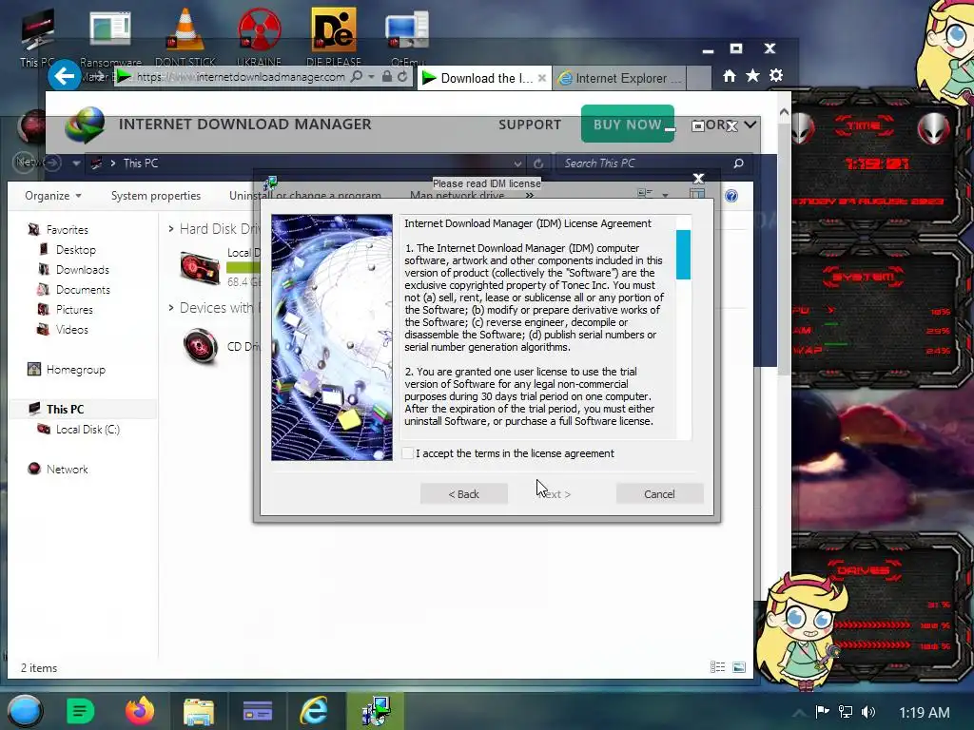The width and height of the screenshot is (974, 730).
Task: Open the Organize dropdown in Explorer
Action: click(53, 196)
